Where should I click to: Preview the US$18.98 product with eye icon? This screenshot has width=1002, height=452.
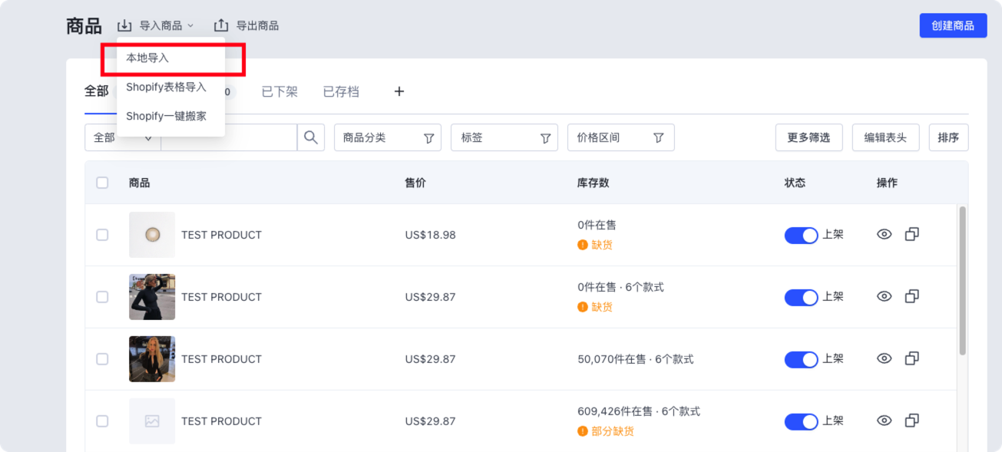885,234
